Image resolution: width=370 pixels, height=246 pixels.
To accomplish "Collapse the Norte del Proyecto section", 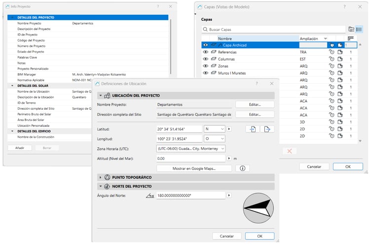I will pyautogui.click(x=101, y=186).
